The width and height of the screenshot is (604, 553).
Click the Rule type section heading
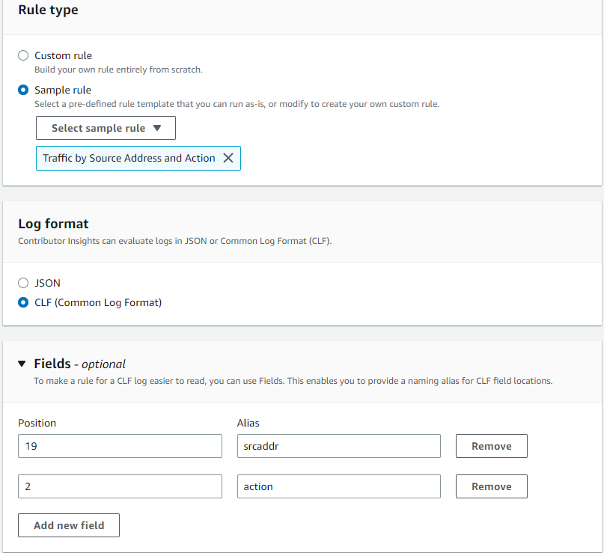(x=48, y=10)
